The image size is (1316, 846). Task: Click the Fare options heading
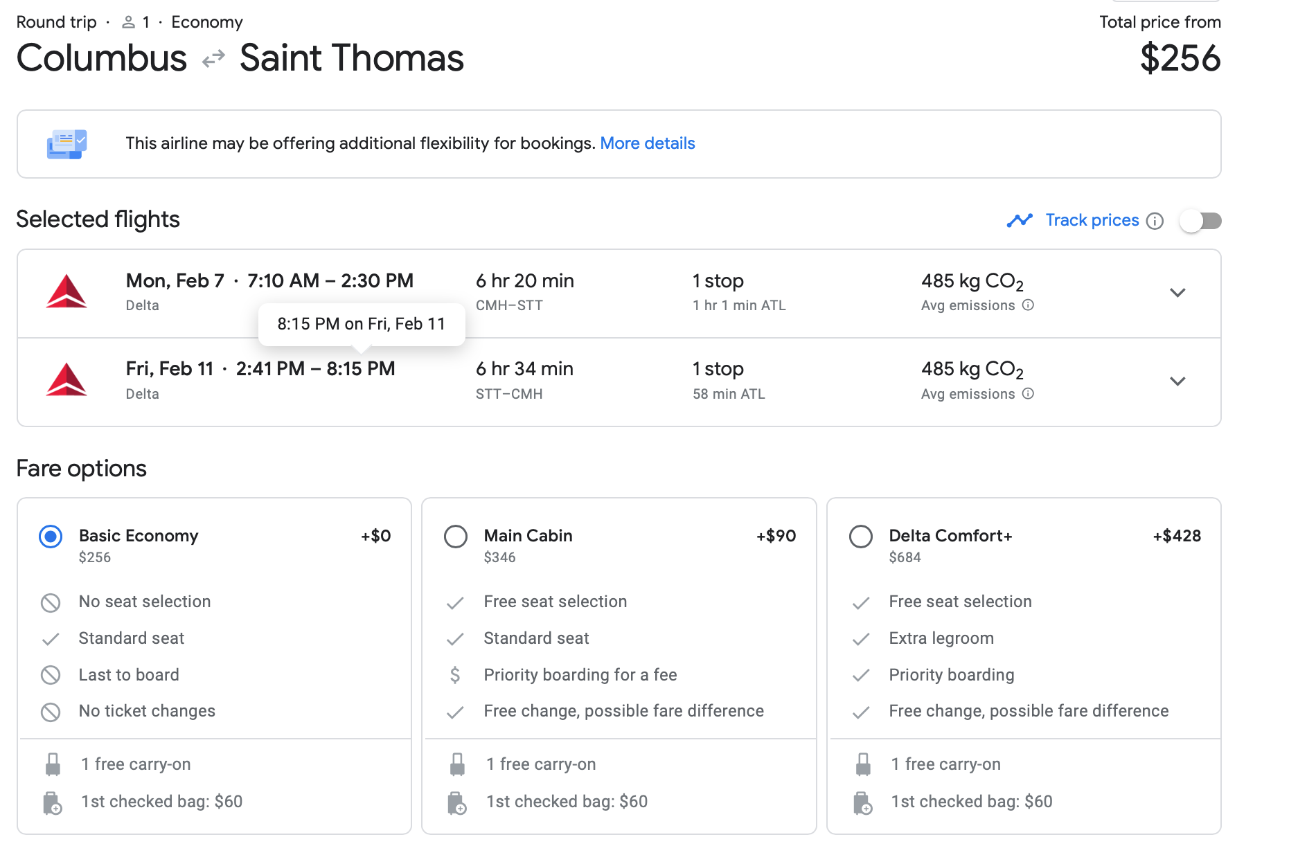(x=81, y=469)
